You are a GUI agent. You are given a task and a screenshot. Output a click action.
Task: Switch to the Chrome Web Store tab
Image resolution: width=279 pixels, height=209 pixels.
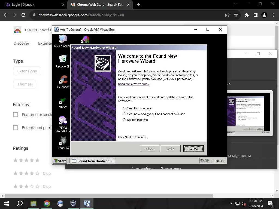pos(100,5)
